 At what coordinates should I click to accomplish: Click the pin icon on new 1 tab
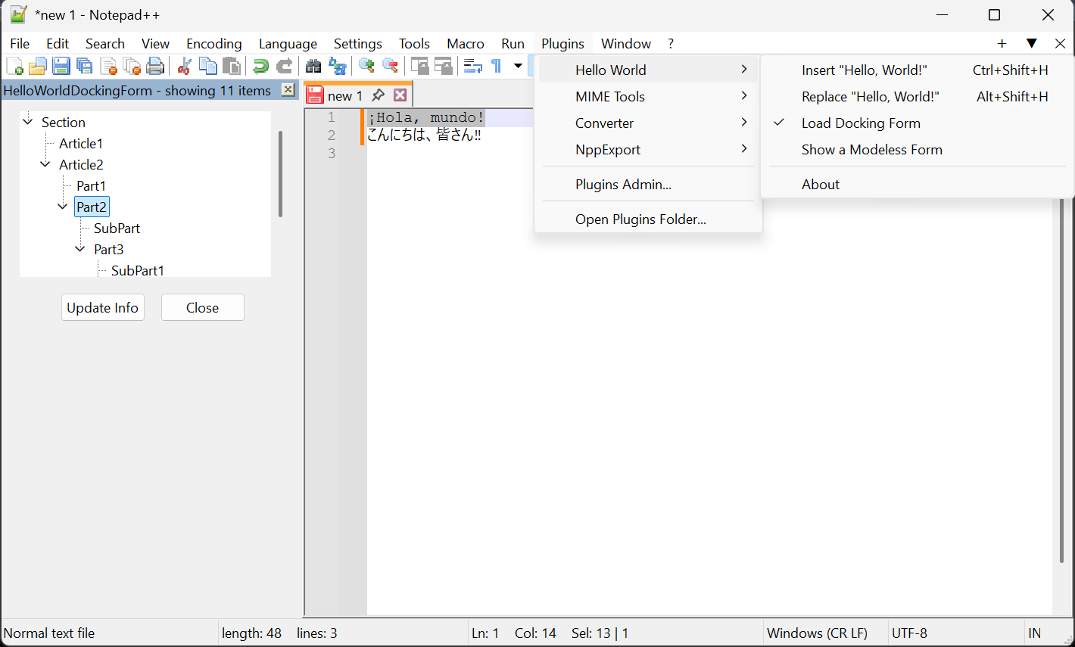pyautogui.click(x=378, y=95)
